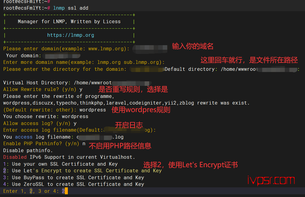305x197 pixels.
Task: Select option 2 Let's Encrypt line
Action: 83,171
